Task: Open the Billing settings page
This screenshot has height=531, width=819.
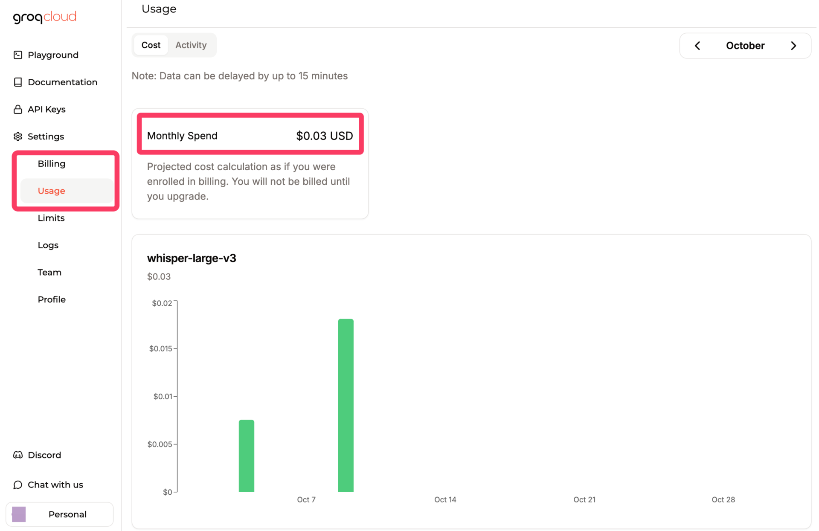Action: (x=52, y=164)
